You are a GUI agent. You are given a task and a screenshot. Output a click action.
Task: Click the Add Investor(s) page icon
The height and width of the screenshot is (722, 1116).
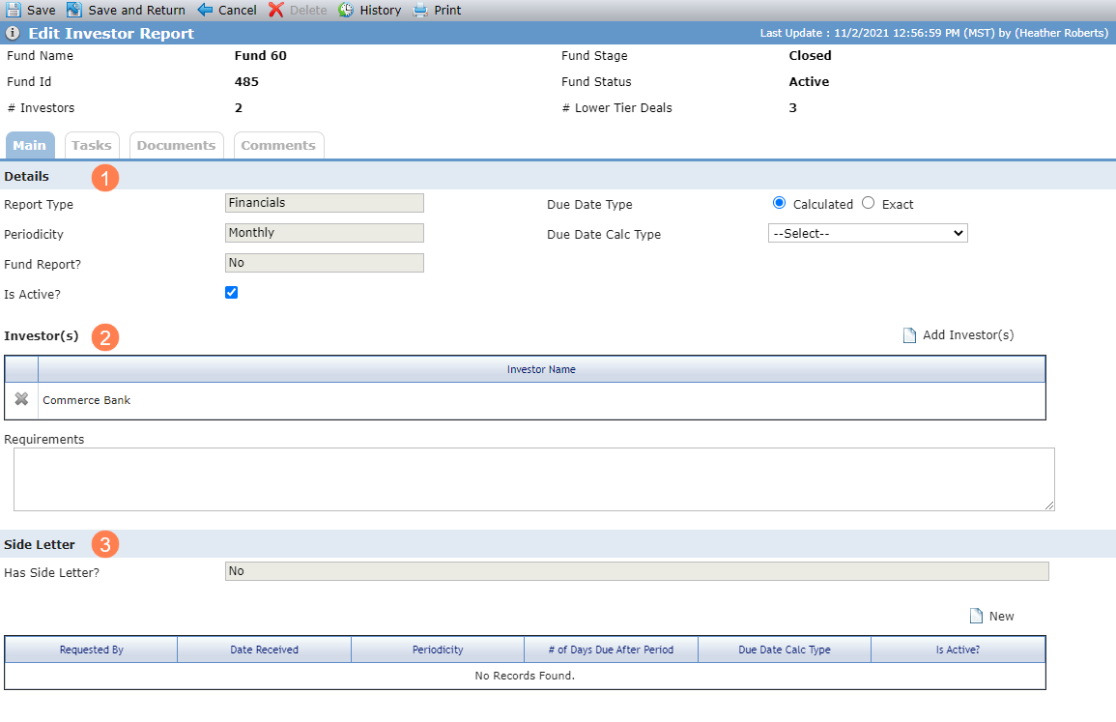coord(909,335)
